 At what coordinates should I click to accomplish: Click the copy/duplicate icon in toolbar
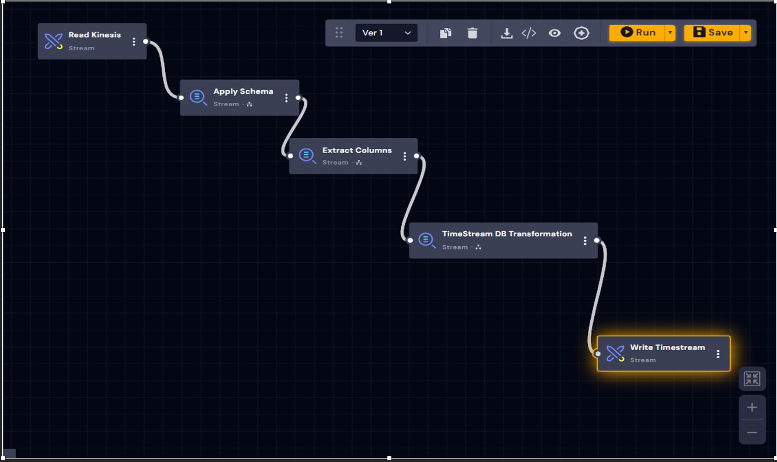click(x=446, y=33)
